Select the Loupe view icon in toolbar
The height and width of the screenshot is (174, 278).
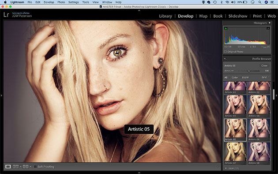click(8, 166)
